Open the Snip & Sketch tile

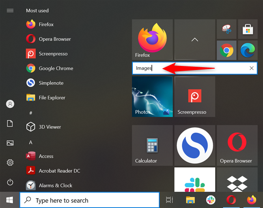tap(226, 29)
